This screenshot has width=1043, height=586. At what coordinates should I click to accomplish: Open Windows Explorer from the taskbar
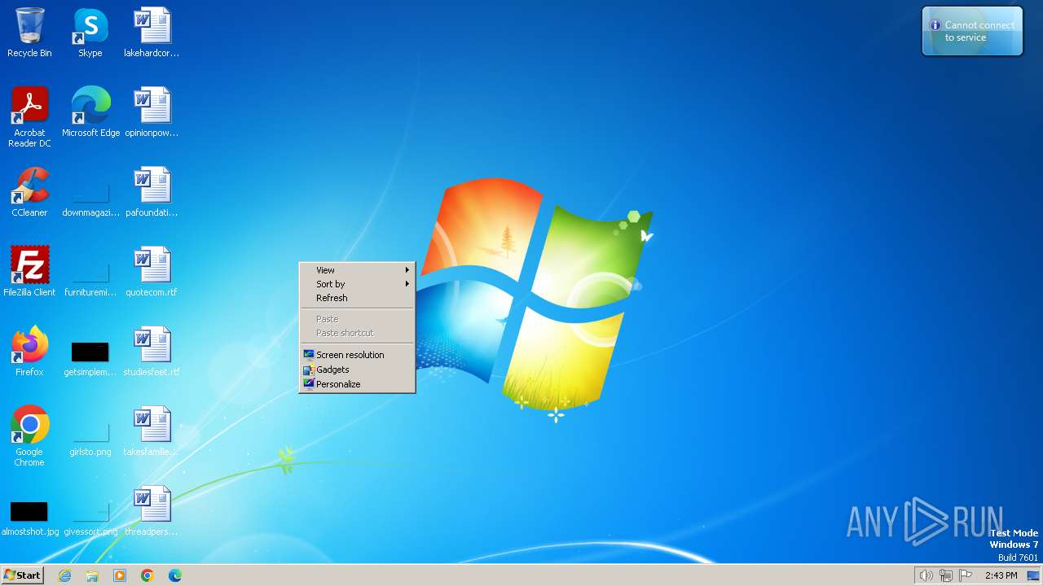pos(92,575)
